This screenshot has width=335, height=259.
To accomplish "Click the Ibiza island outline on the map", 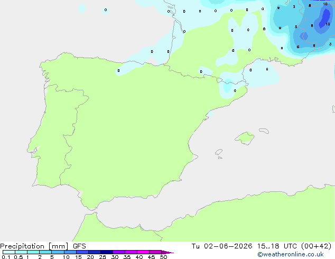I will 219,152.
